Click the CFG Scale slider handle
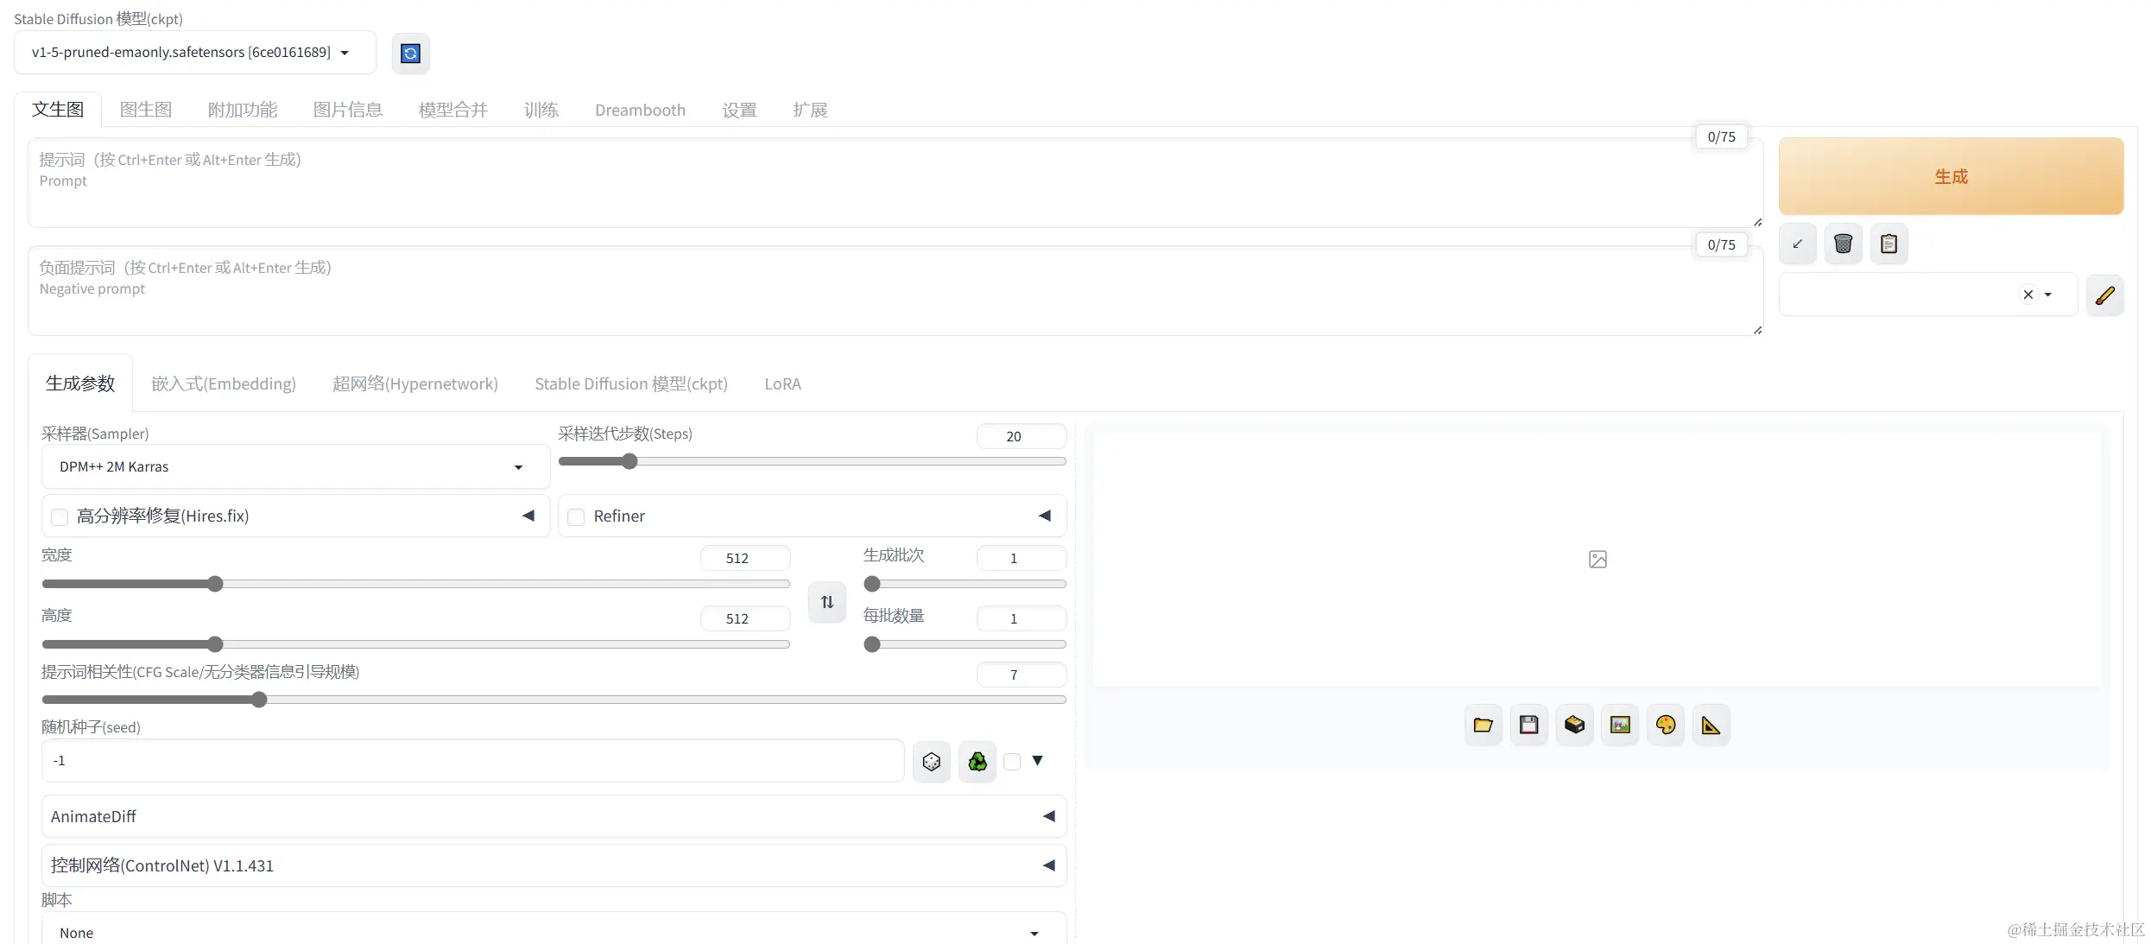This screenshot has width=2151, height=944. [259, 700]
